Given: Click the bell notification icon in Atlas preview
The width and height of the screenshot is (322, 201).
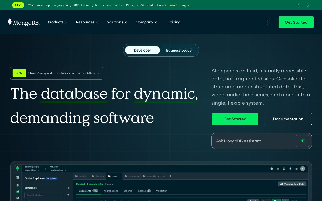Looking at the screenshot, I should coord(290,169).
